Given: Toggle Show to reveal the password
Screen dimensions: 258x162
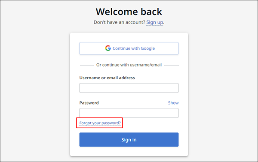Looking at the screenshot, I should pyautogui.click(x=173, y=103).
